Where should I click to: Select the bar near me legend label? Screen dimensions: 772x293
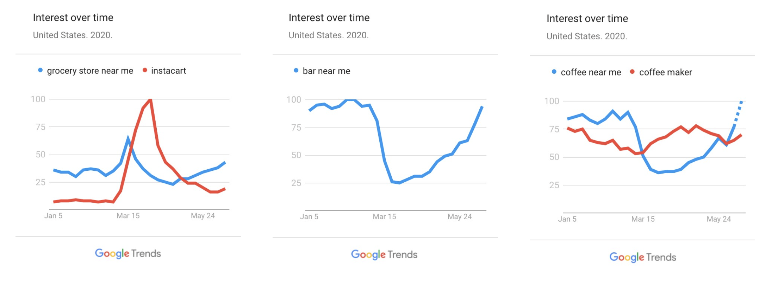click(x=326, y=71)
